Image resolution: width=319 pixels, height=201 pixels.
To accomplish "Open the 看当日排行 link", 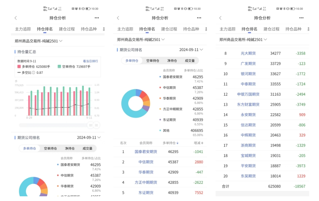I will (x=90, y=61).
